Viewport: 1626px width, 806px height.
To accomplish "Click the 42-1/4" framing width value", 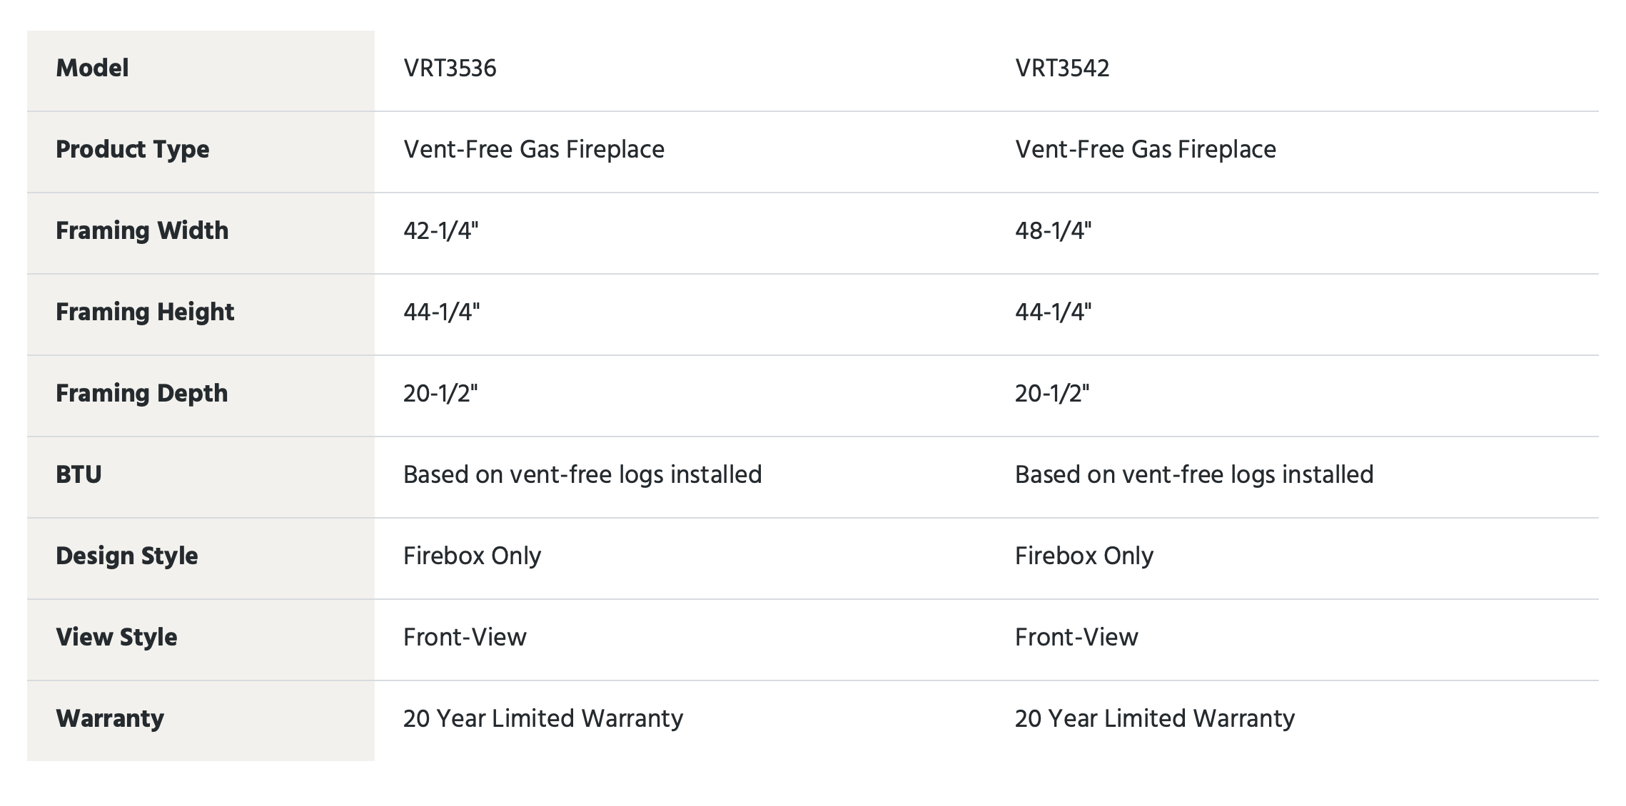I will [x=440, y=231].
